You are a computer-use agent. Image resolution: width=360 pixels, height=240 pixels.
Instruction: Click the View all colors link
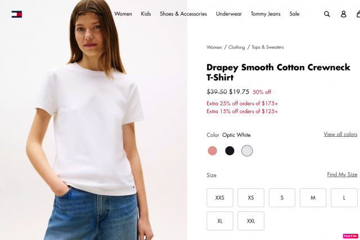click(340, 135)
